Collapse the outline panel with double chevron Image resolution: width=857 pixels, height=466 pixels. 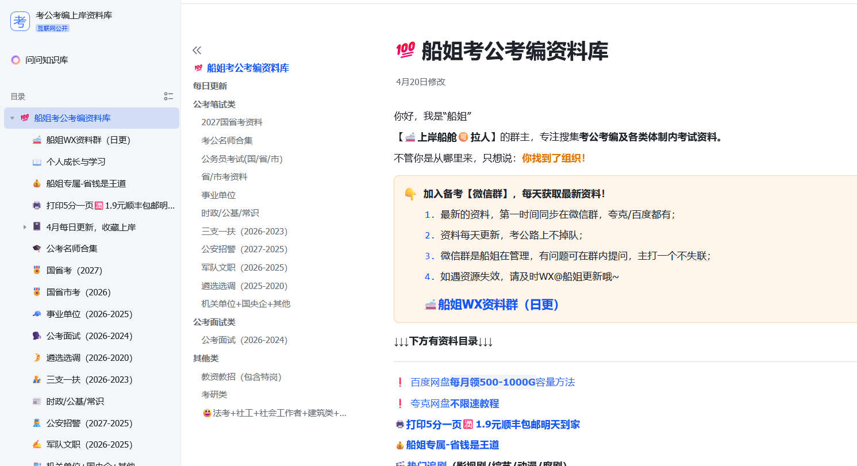197,50
